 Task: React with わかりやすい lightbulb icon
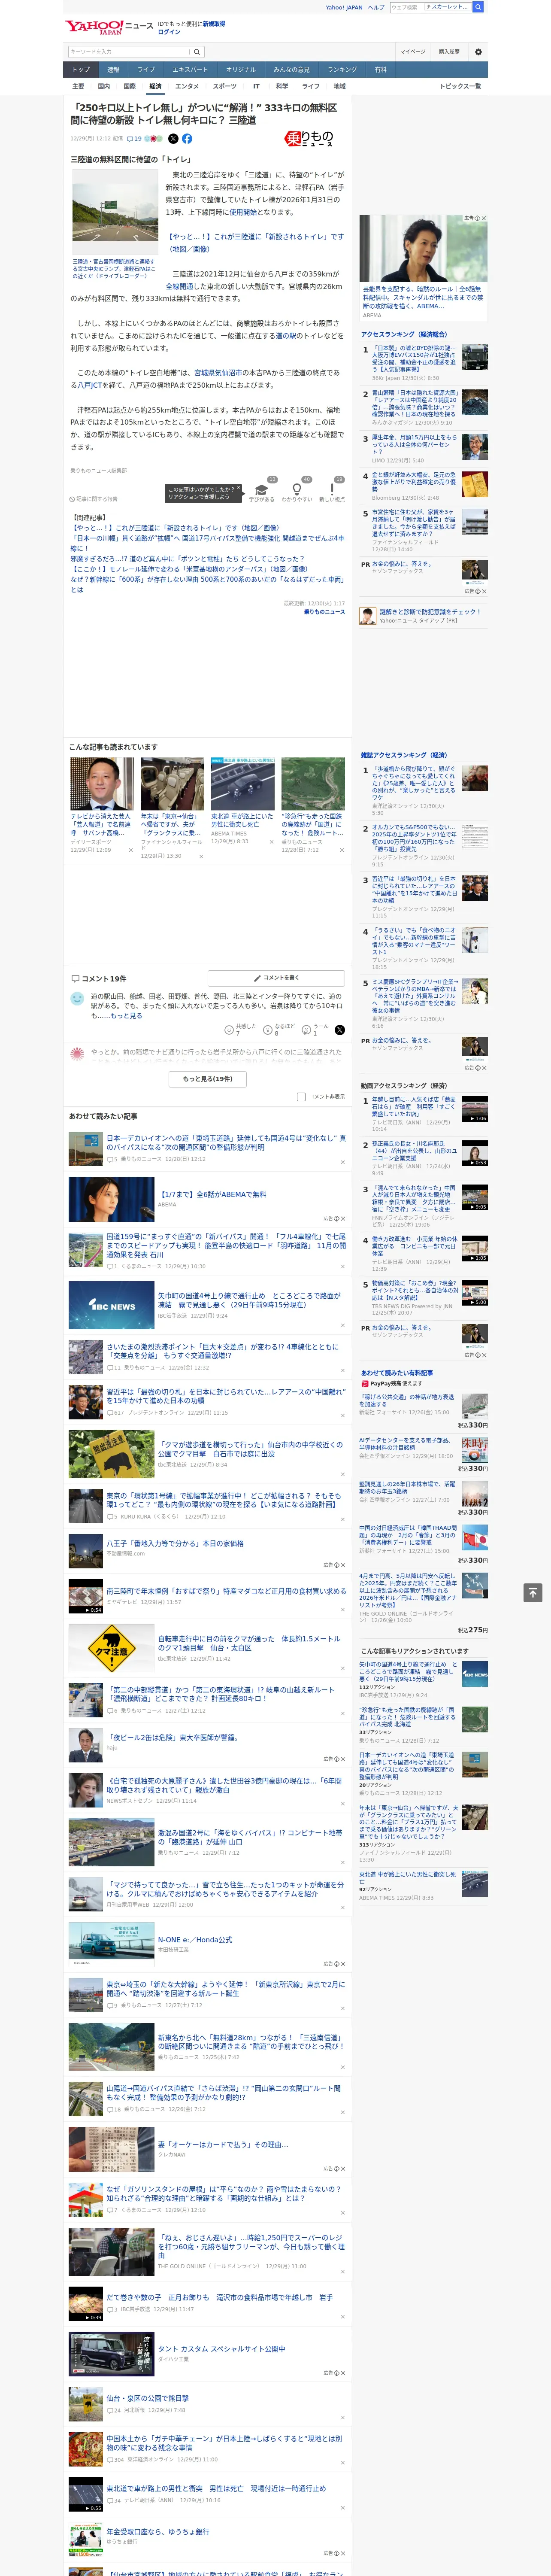pyautogui.click(x=297, y=489)
